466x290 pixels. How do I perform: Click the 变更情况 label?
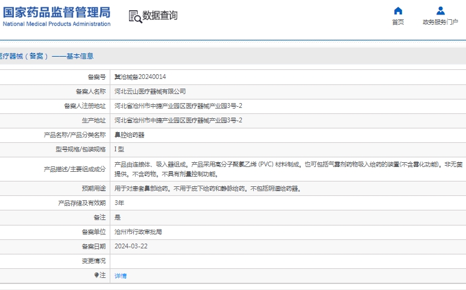[93, 261]
